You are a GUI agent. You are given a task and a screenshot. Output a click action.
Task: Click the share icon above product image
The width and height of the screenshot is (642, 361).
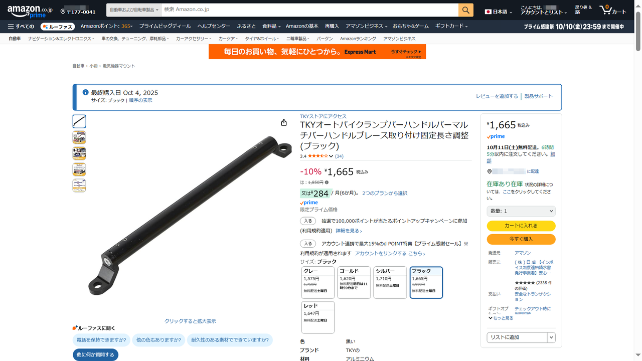[x=284, y=123]
